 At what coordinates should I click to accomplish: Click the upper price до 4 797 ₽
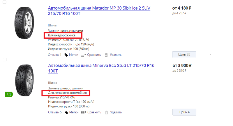(179, 13)
